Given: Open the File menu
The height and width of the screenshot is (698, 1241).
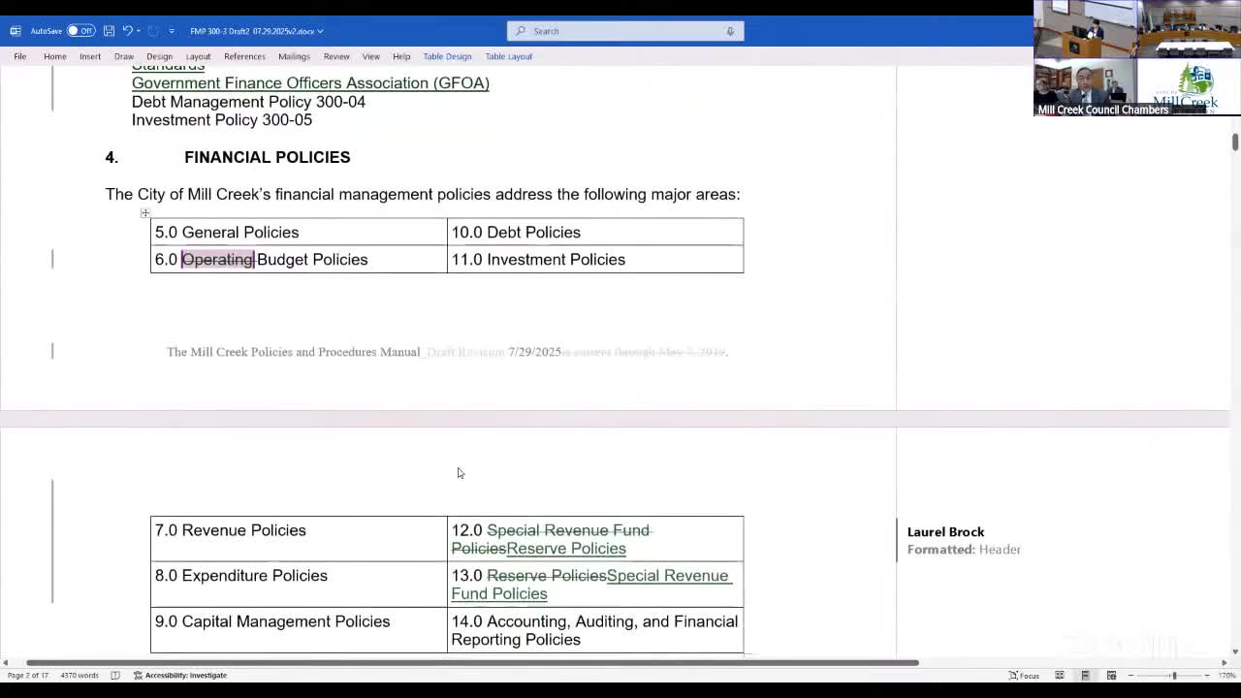Looking at the screenshot, I should (x=19, y=56).
